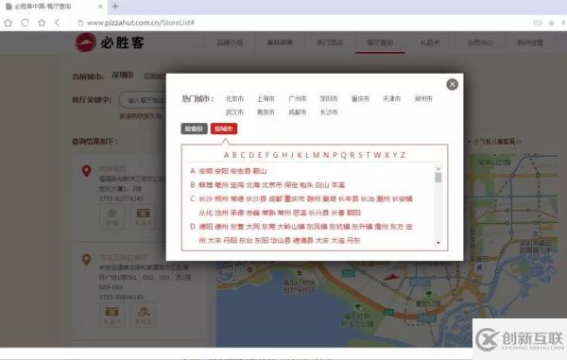Open the 热门活动 navigation tab
Image resolution: width=567 pixels, height=360 pixels.
[330, 43]
